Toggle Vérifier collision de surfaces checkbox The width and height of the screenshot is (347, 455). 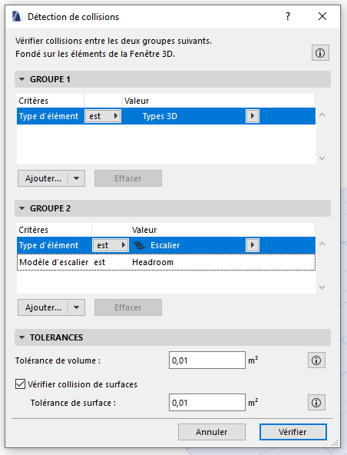(20, 384)
